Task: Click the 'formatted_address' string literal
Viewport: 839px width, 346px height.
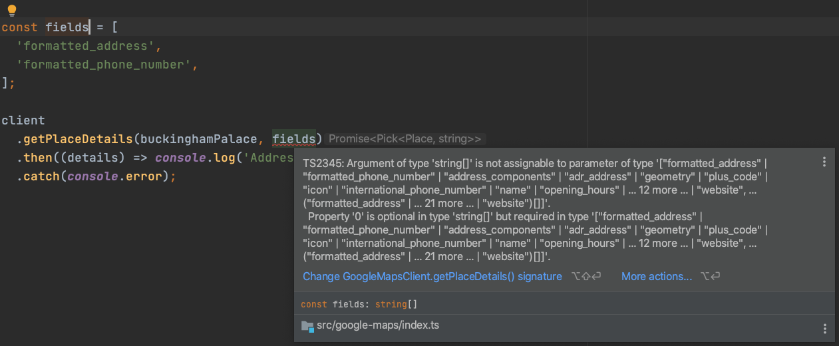Action: click(86, 46)
